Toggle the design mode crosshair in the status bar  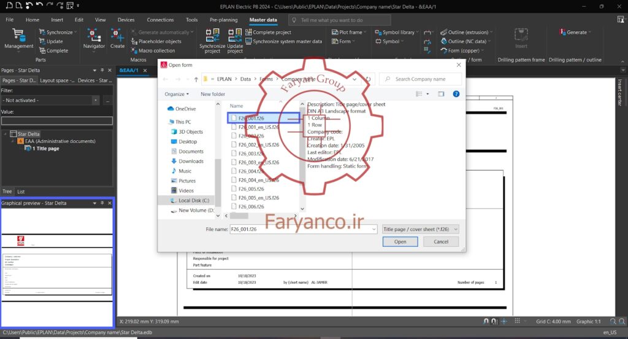coord(504,321)
